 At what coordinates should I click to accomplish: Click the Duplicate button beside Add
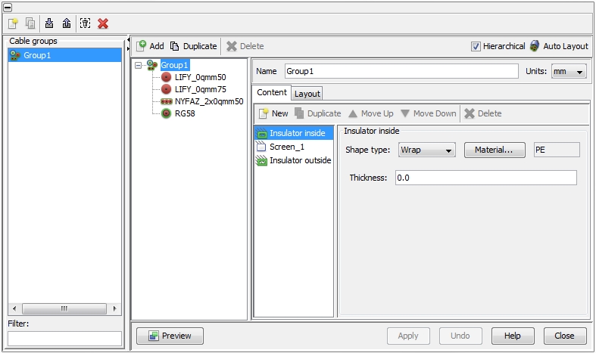193,46
